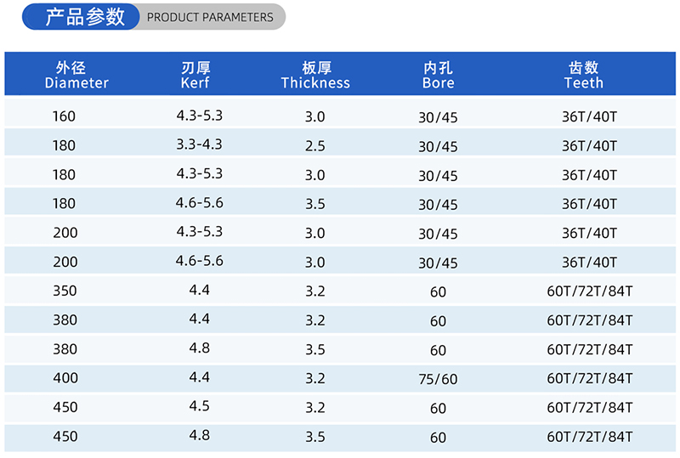Select the 外径 Diameter column header

pos(76,75)
